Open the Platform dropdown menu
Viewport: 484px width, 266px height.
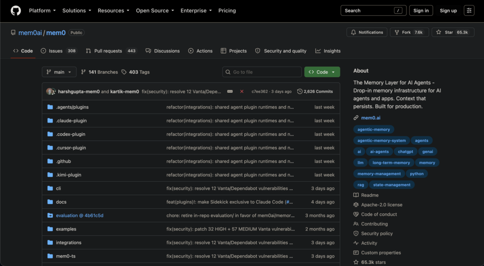pyautogui.click(x=42, y=10)
